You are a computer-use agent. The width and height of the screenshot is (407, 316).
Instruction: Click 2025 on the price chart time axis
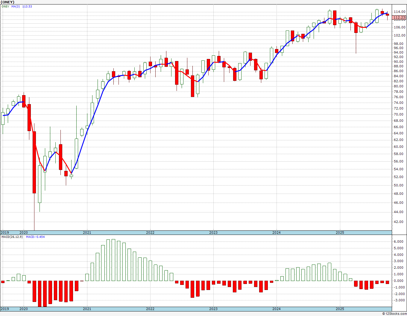pyautogui.click(x=340, y=233)
